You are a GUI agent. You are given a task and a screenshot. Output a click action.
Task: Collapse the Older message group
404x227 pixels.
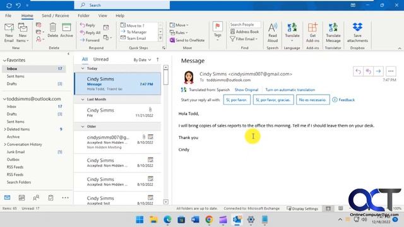pos(83,127)
